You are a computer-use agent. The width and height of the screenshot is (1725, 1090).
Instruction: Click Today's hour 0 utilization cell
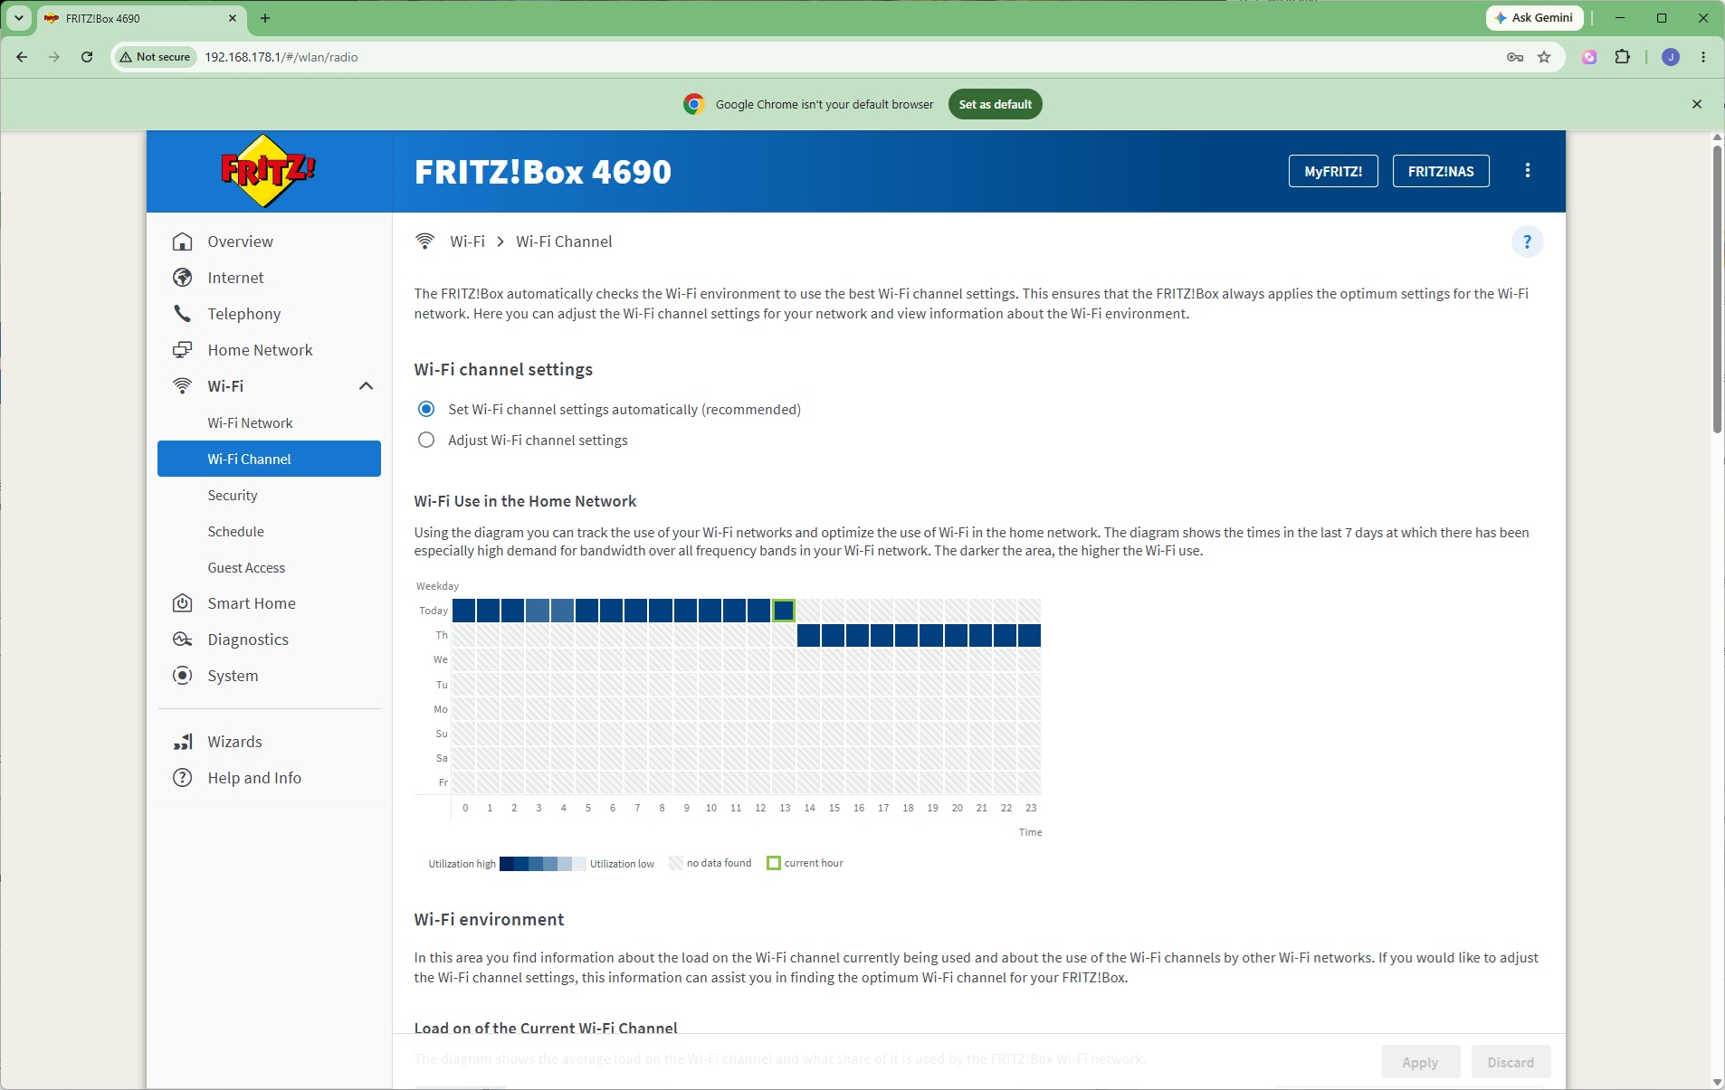point(464,611)
